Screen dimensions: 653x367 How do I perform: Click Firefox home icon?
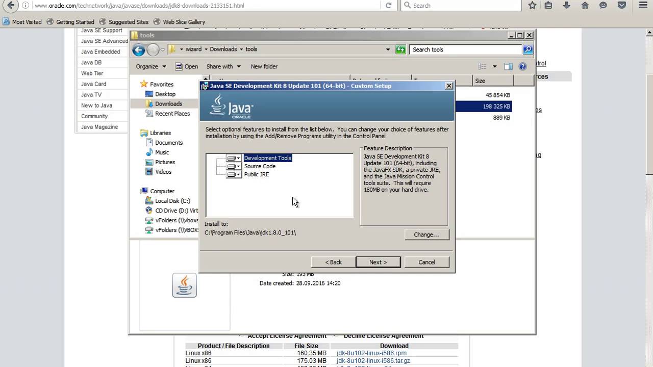[585, 6]
